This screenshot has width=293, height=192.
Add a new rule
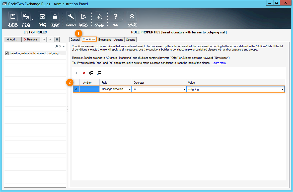[x=13, y=39]
